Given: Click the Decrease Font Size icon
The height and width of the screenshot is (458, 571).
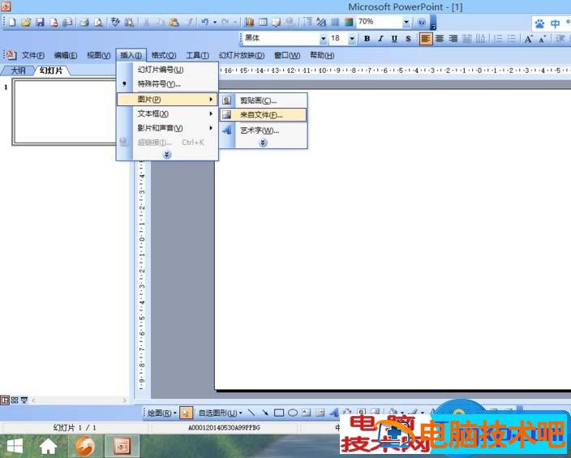Looking at the screenshot, I should pyautogui.click(x=543, y=39).
